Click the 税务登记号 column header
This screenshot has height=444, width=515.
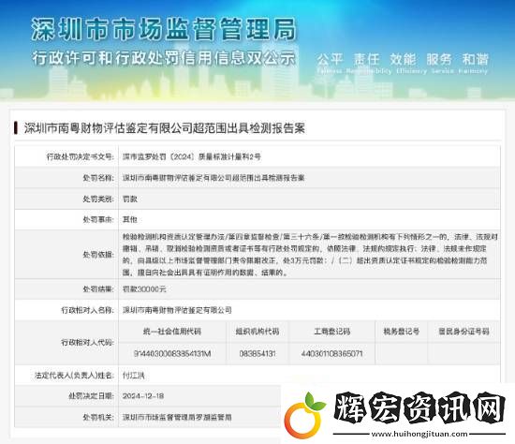pos(402,332)
